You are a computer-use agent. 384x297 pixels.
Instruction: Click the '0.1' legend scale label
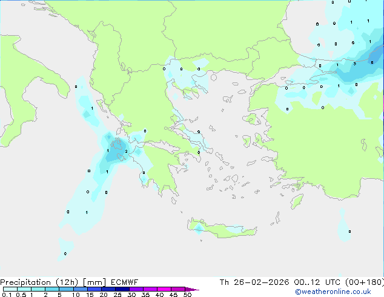[x=7, y=295]
